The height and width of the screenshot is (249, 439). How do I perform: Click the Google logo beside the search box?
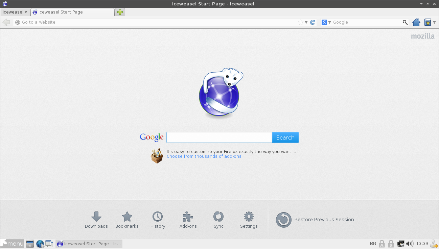pyautogui.click(x=152, y=137)
